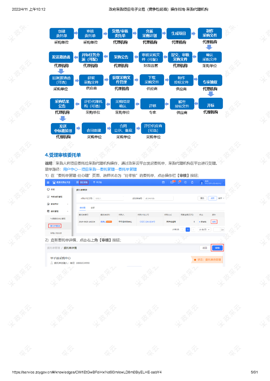
Task: Select the 甲子县 location pin
Action: click(94, 183)
